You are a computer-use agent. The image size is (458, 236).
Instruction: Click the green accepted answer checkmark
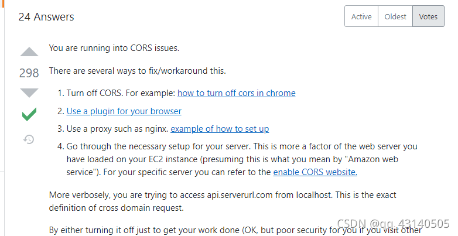(x=29, y=114)
